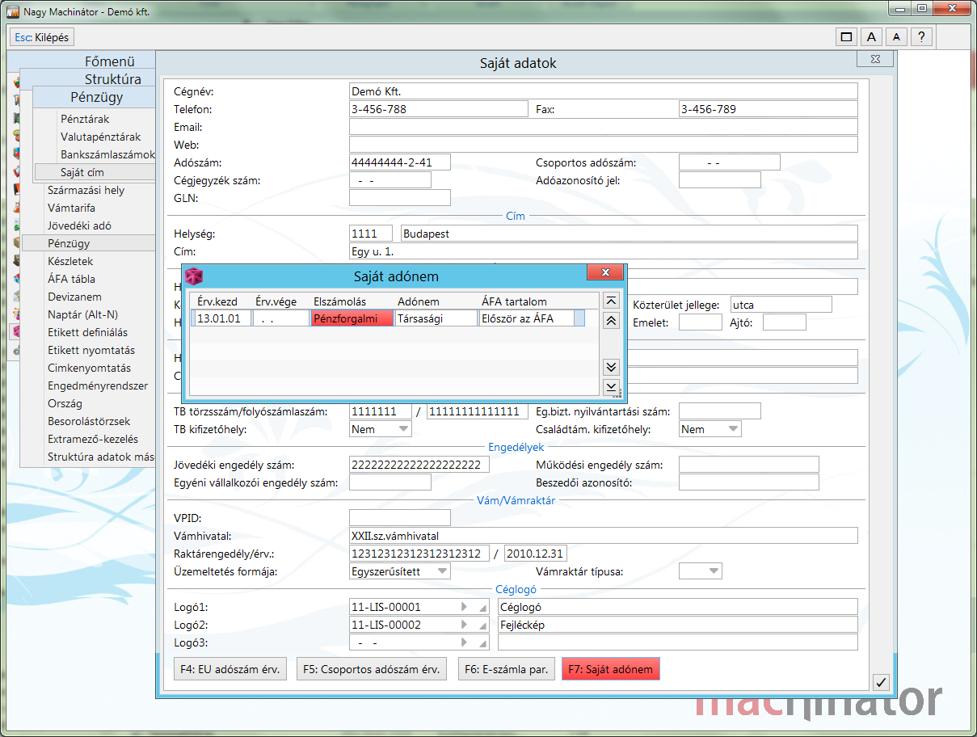Click the Cégnév input field
The width and height of the screenshot is (977, 737).
point(603,91)
